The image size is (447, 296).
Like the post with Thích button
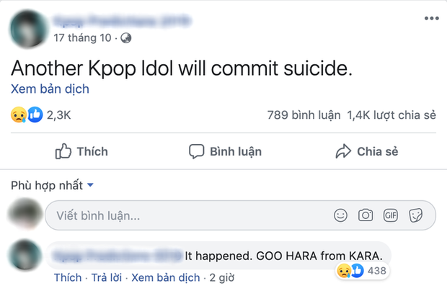point(81,151)
